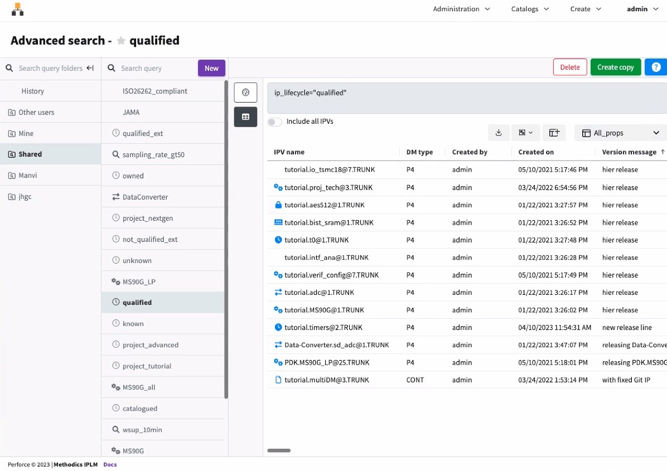Open the admin user dropdown
The height and width of the screenshot is (471, 667).
(642, 9)
